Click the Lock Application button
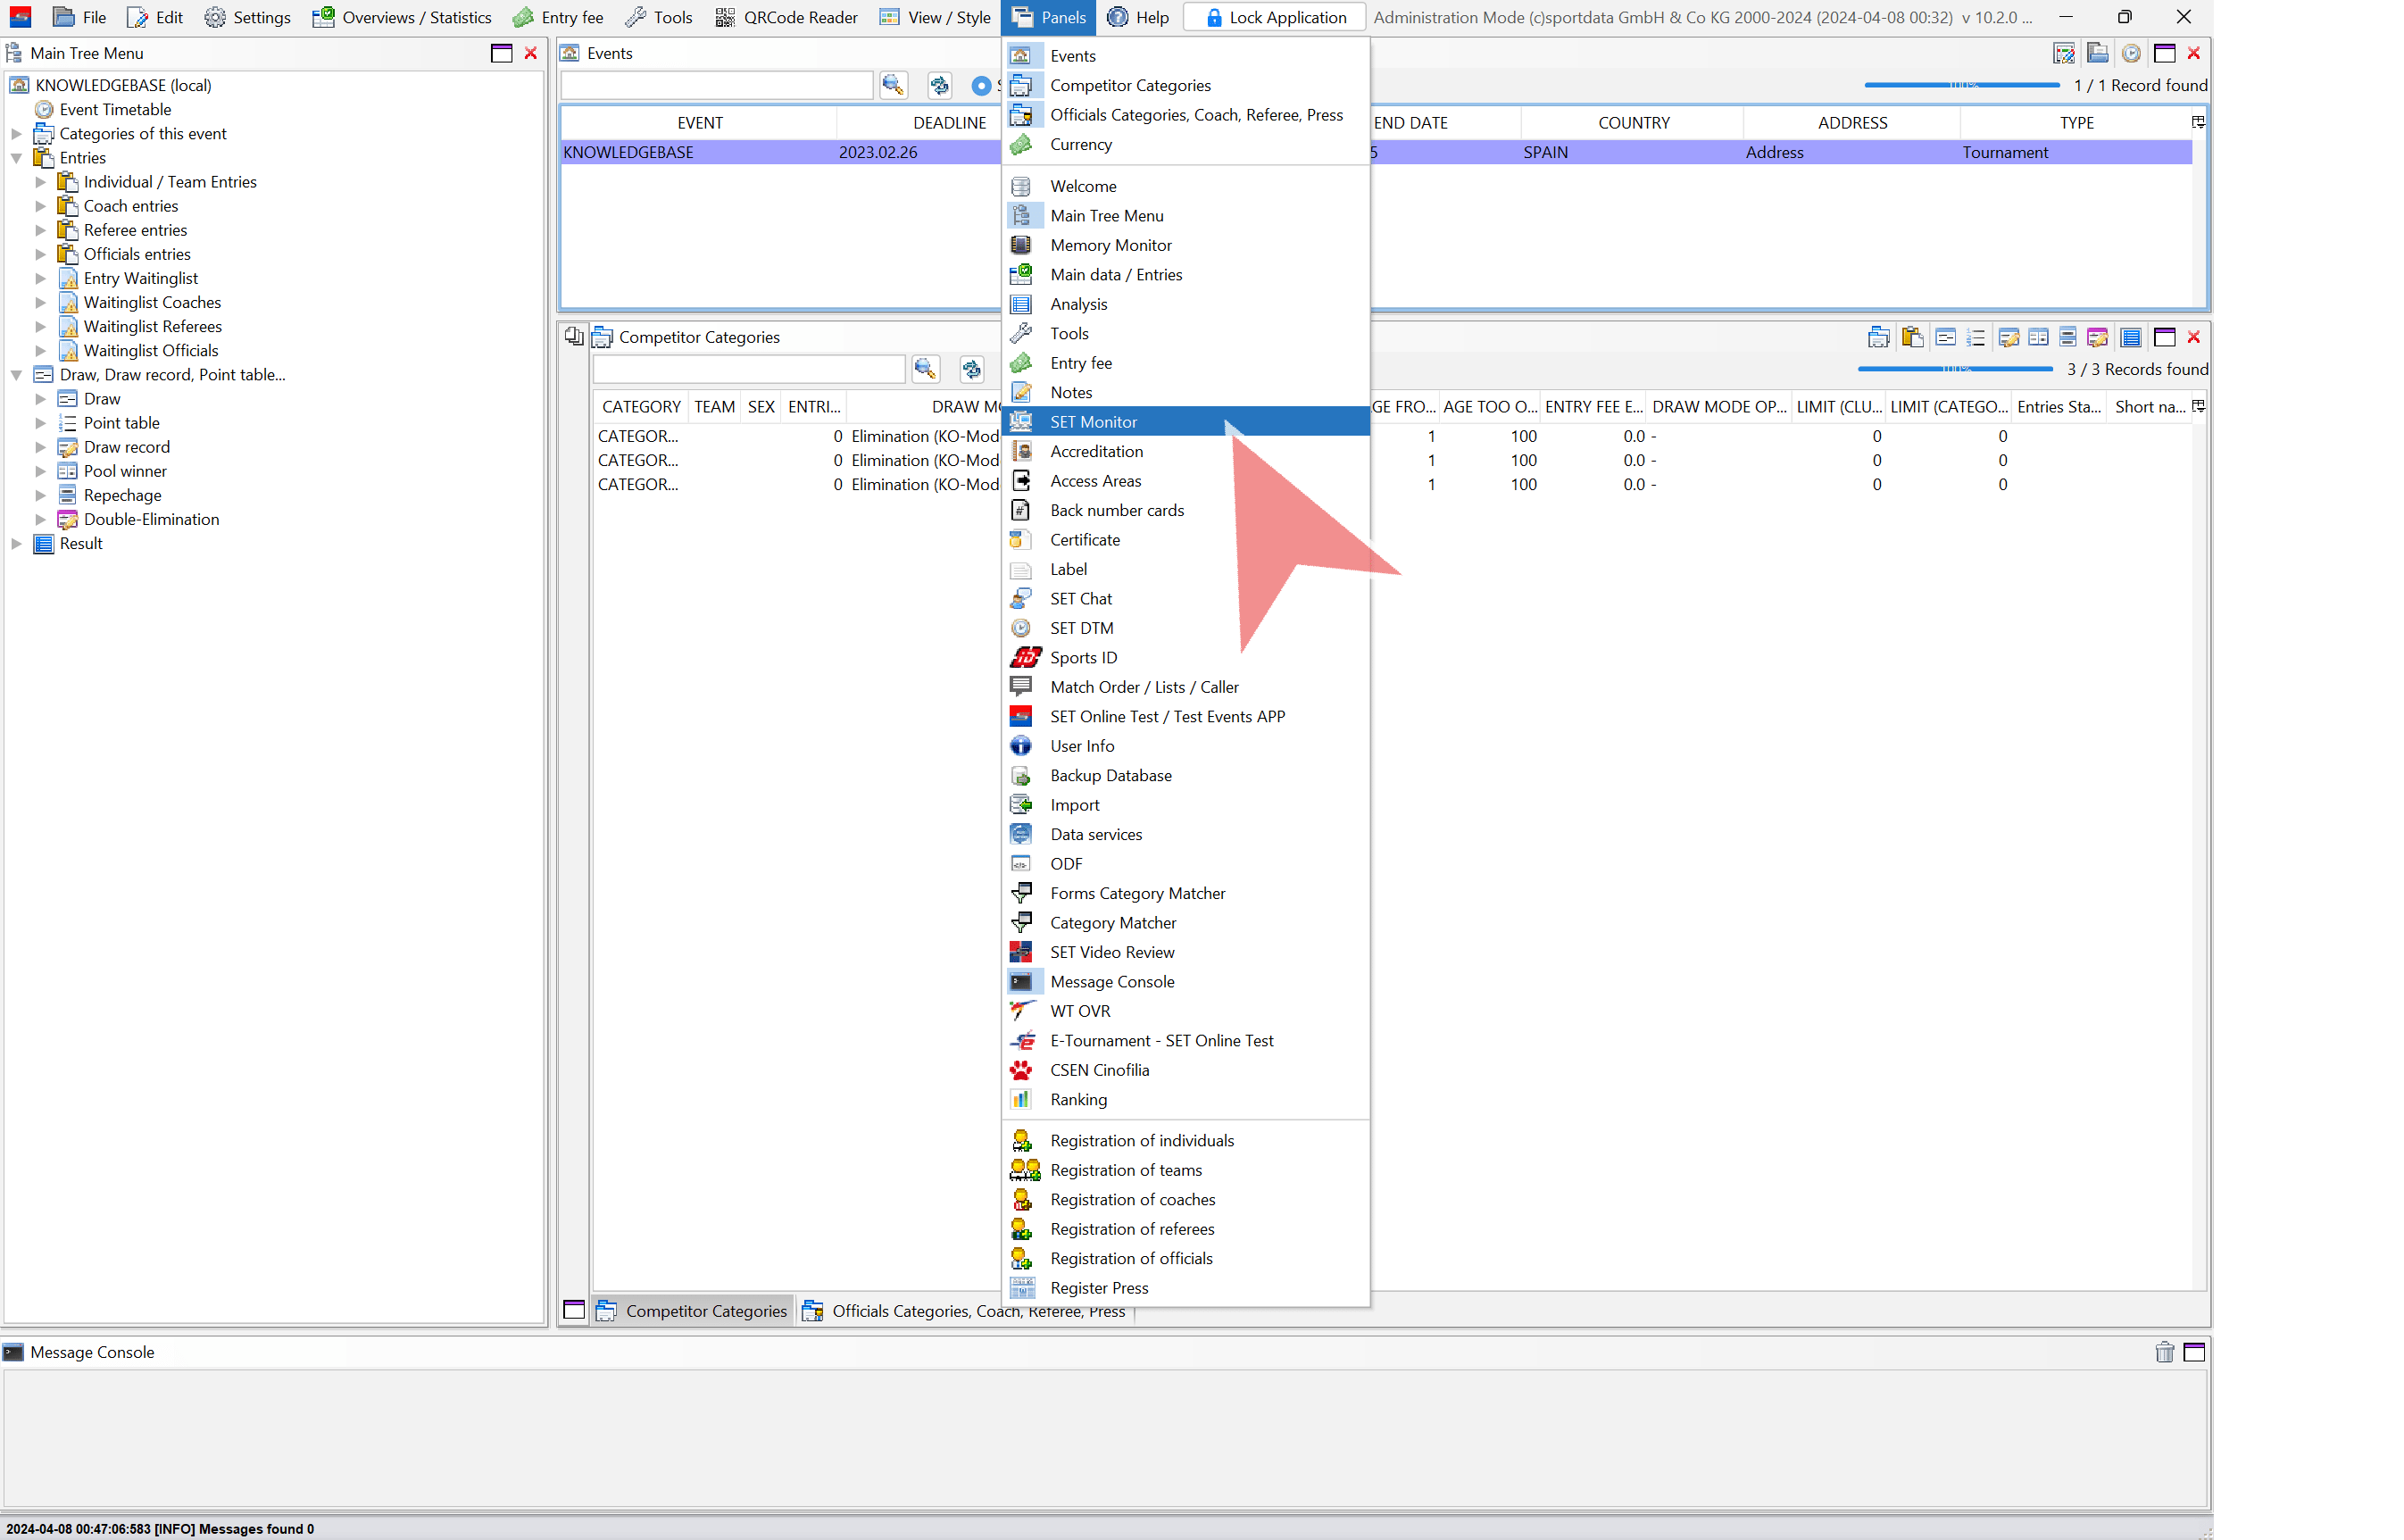 click(1274, 17)
